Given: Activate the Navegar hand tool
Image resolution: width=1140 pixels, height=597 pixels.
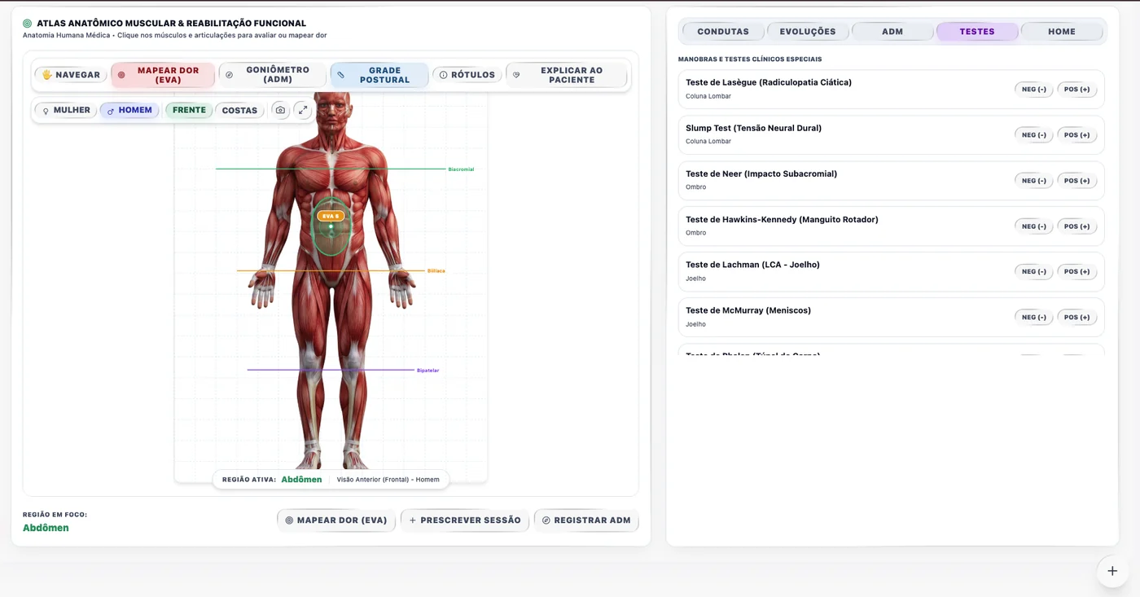Looking at the screenshot, I should [71, 75].
